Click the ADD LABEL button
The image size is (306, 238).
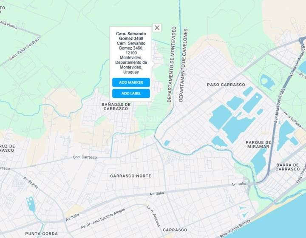pos(131,93)
